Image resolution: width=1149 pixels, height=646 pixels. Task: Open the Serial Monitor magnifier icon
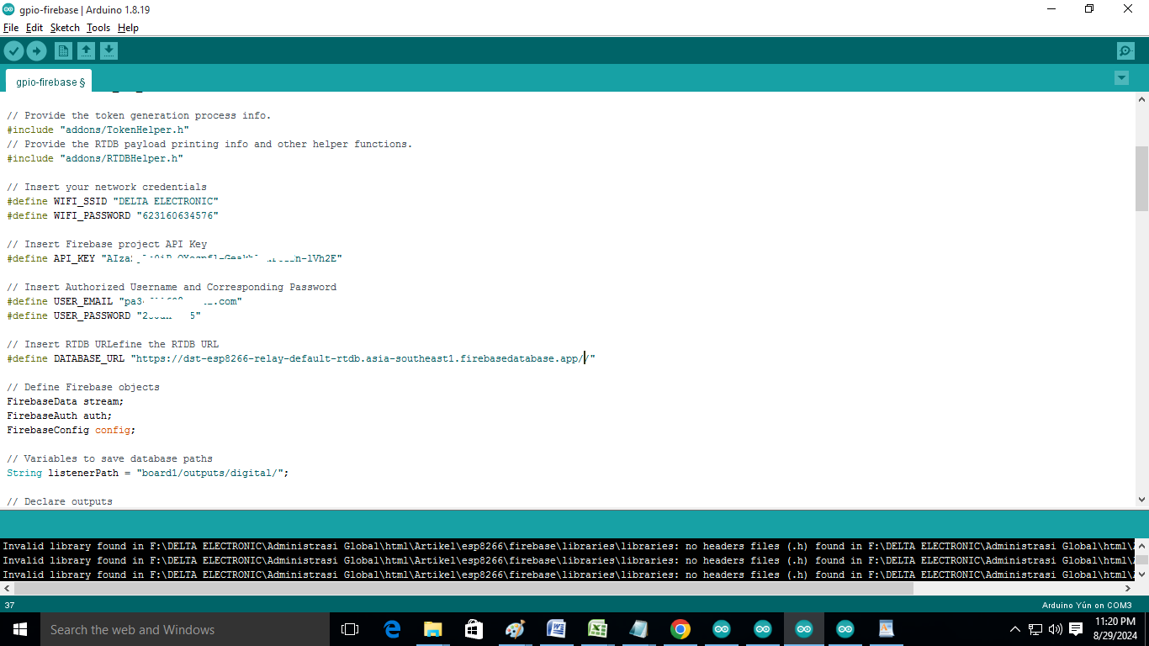pyautogui.click(x=1125, y=51)
